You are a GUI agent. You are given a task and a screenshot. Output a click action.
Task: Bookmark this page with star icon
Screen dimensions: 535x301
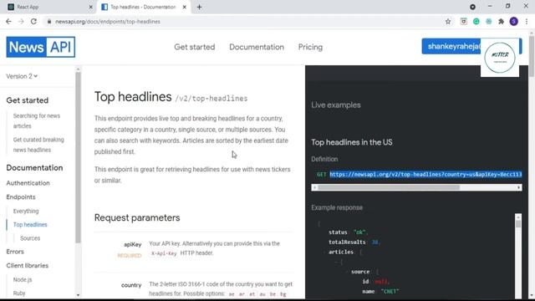pyautogui.click(x=448, y=22)
